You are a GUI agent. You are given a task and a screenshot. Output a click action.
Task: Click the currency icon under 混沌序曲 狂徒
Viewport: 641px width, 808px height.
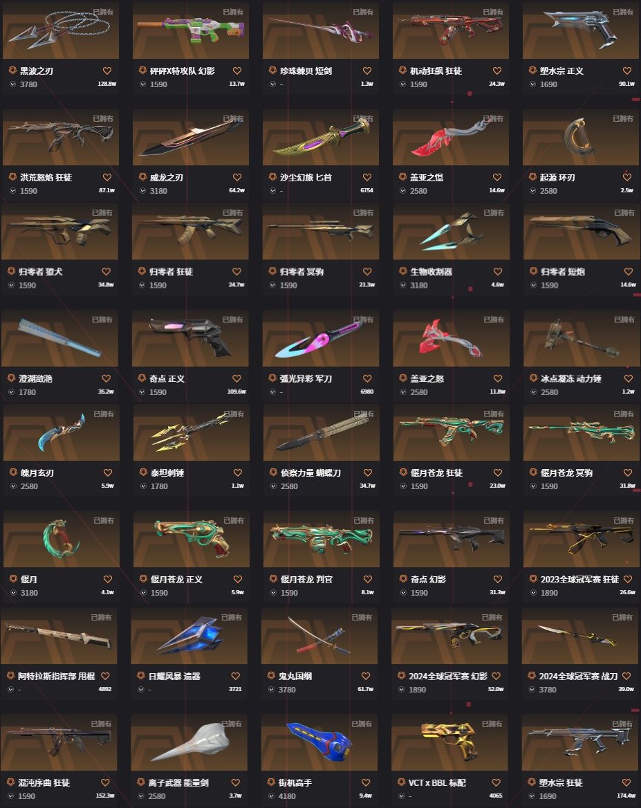coord(11,796)
